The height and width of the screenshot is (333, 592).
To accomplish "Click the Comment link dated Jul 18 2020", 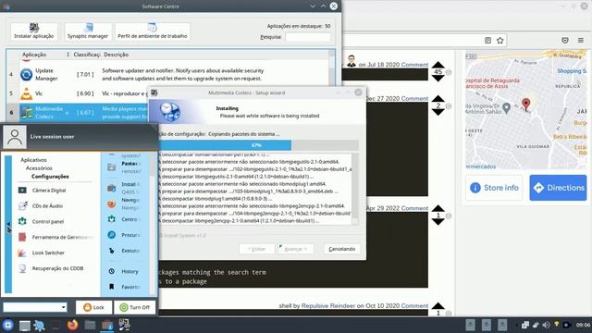I will coord(414,65).
